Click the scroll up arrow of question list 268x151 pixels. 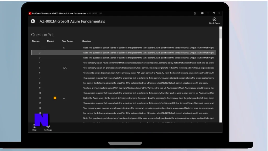tap(221, 28)
